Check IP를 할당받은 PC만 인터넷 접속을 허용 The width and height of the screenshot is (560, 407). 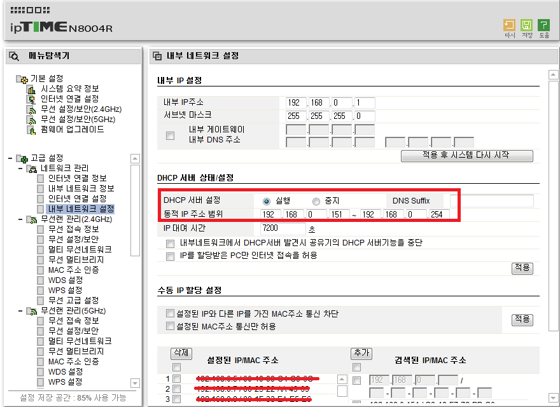[x=171, y=256]
